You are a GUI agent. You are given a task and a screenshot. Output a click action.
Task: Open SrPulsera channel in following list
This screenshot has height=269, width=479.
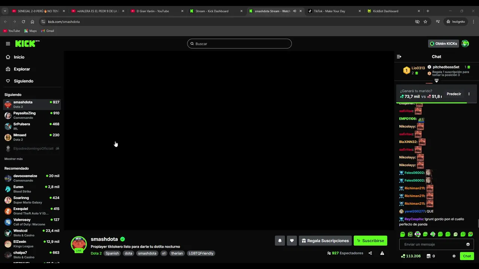click(32, 126)
